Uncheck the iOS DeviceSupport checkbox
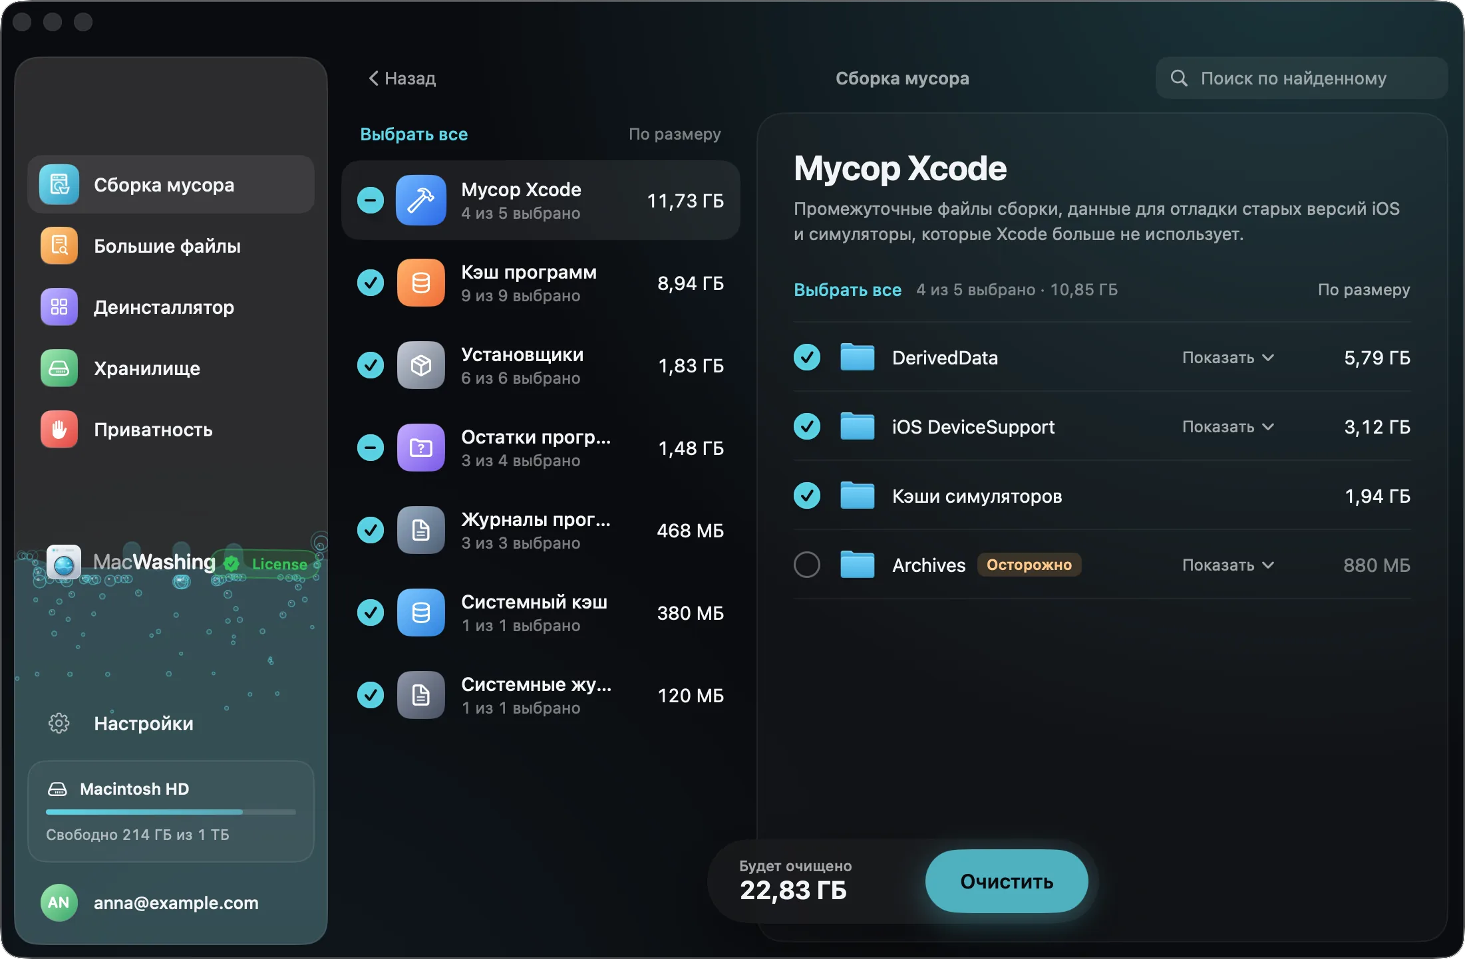 pyautogui.click(x=807, y=426)
